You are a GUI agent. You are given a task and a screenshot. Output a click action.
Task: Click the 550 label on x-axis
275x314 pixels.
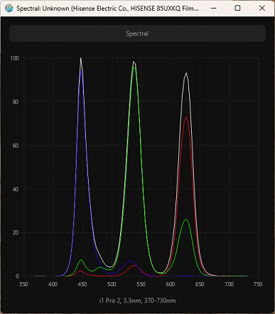141,284
